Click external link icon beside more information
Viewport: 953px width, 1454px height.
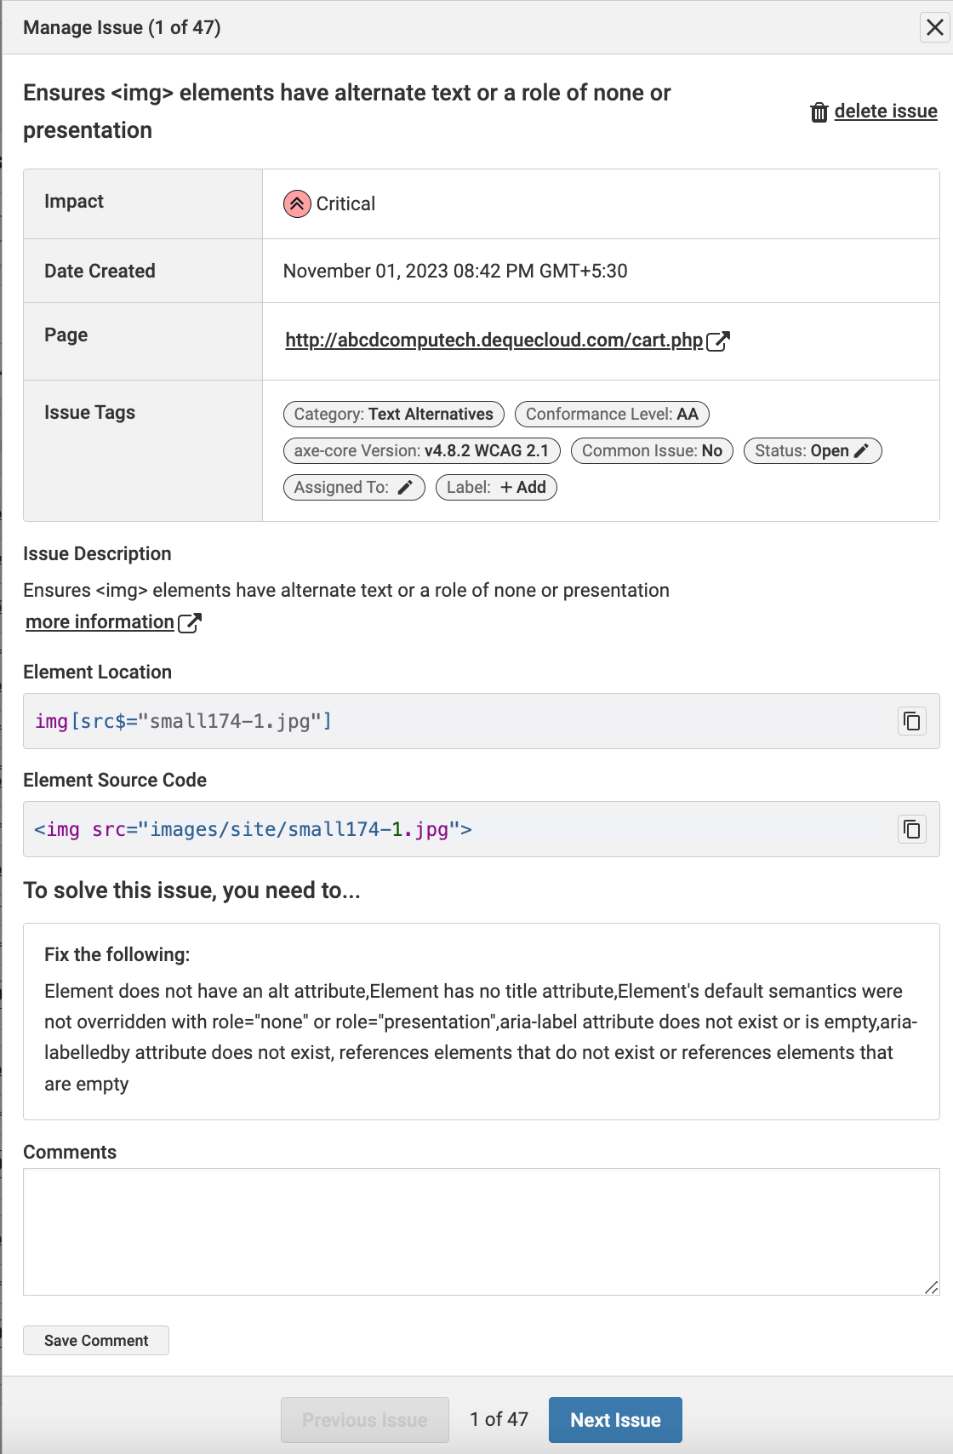pos(190,623)
